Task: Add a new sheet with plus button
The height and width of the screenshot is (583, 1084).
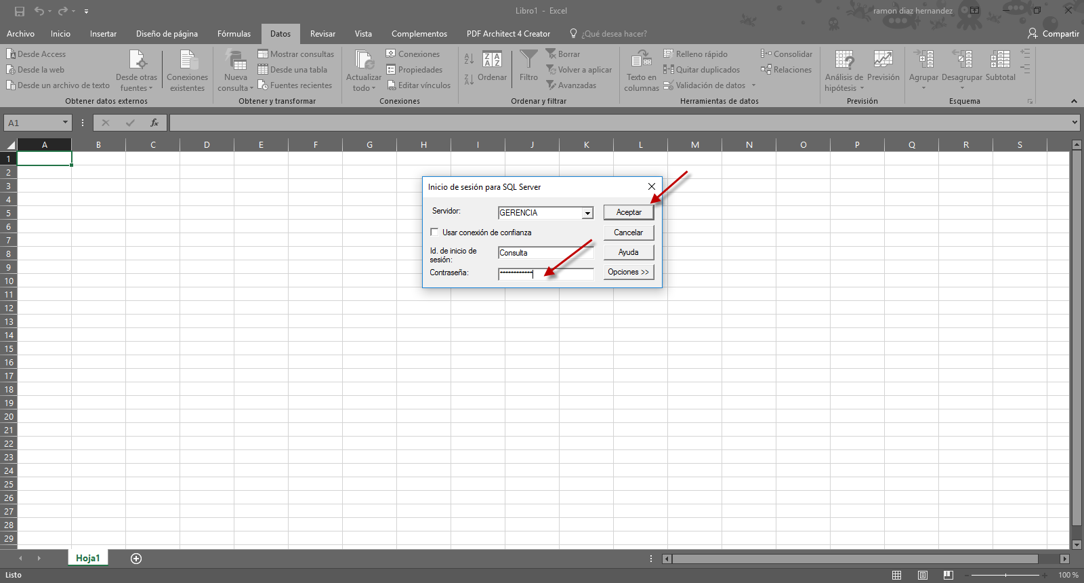Action: pyautogui.click(x=136, y=559)
